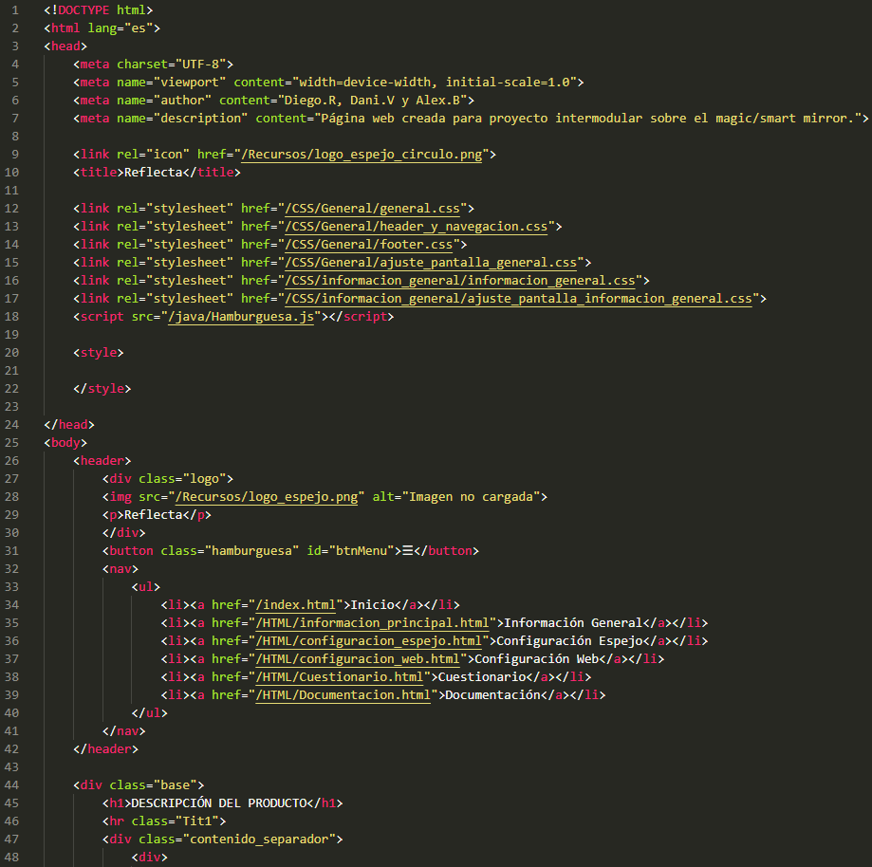The width and height of the screenshot is (872, 867).
Task: Follow the /CSS/General/general.css stylesheet path
Action: coord(372,209)
